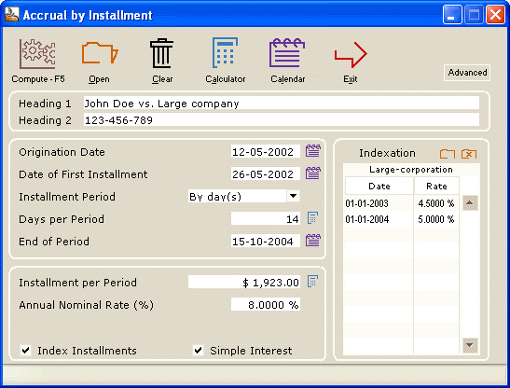Click the Heading 1 text field
This screenshot has height=388, width=510.
coord(282,104)
